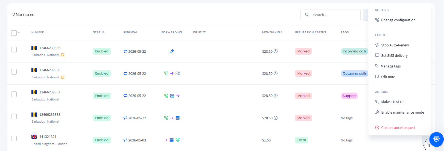Click the auto-renew icon for 12466239835
This screenshot has height=151, width=444.
(x=125, y=51)
